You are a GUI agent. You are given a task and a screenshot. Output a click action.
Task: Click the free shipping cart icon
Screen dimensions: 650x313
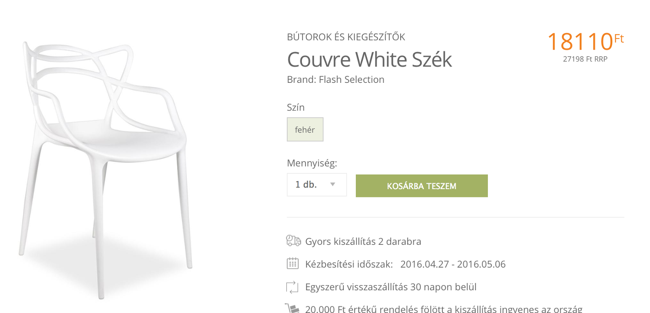coord(292,308)
